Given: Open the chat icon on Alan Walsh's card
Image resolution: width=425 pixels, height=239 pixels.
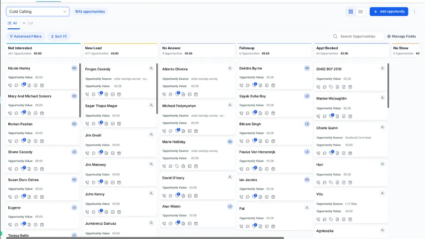Looking at the screenshot, I should pyautogui.click(x=170, y=224).
